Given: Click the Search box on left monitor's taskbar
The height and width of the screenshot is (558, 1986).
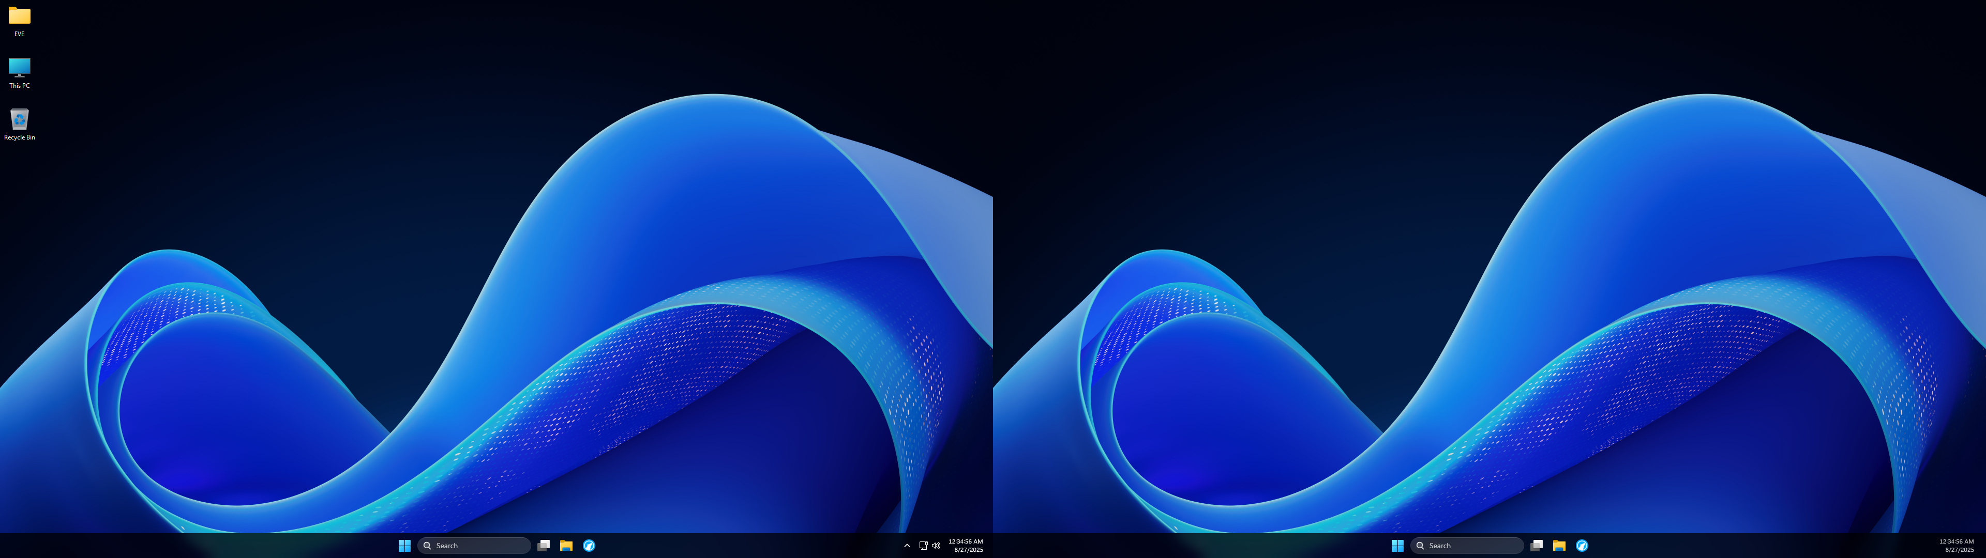Looking at the screenshot, I should click(474, 546).
